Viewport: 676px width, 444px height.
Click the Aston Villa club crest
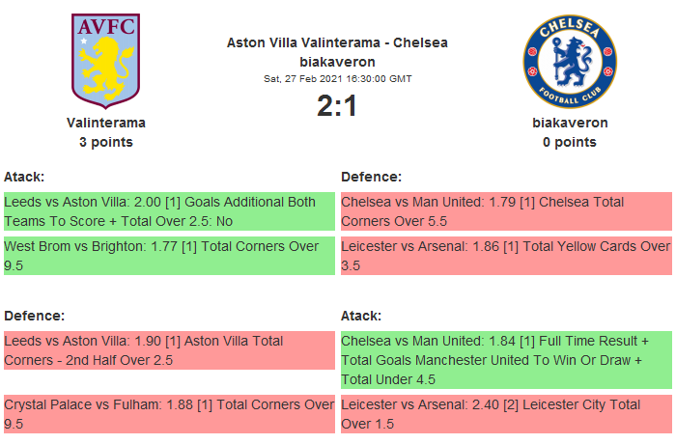106,61
